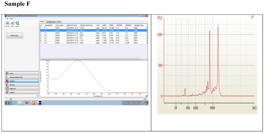Viewport: 265px width, 134px height.
Task: Open the File menu
Action: (x=7, y=19)
